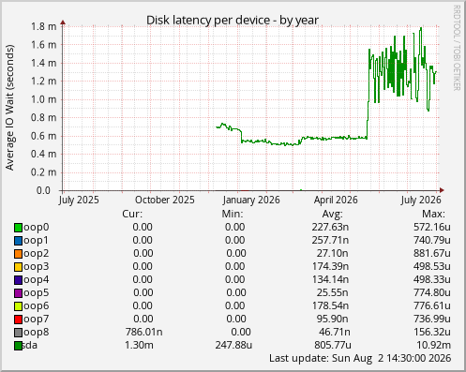The height and width of the screenshot is (372, 466).
Task: Click the oop5 Max value 774.80u
Action: 432,292
